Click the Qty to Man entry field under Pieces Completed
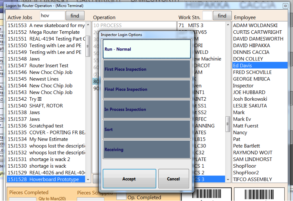The image size is (293, 201). (x=23, y=199)
